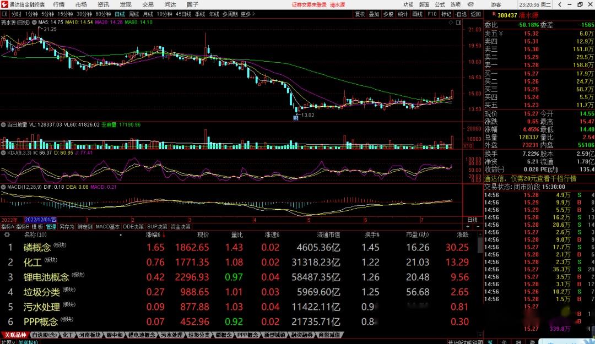The image size is (595, 344).
Task: Click the 游客 account label
Action: pos(496,4)
